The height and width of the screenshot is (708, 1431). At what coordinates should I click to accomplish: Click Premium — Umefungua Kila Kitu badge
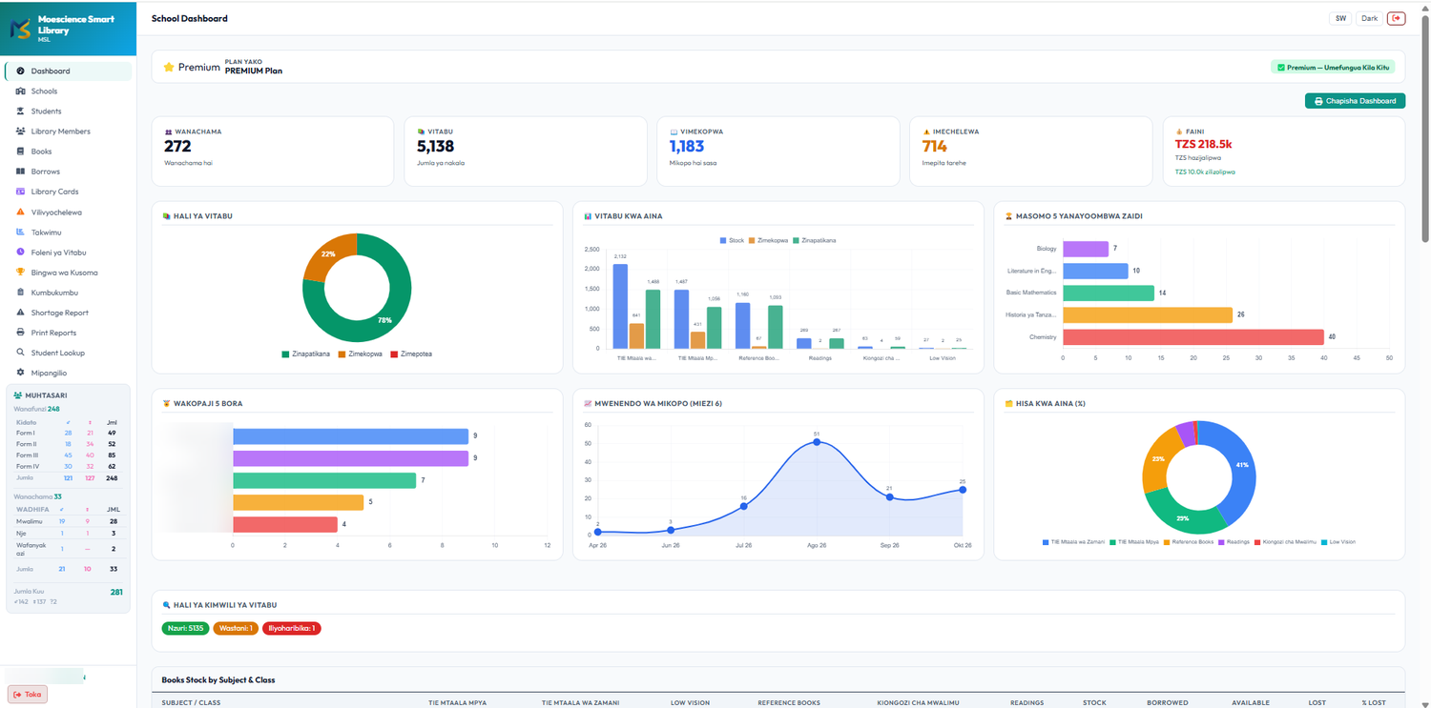1334,68
